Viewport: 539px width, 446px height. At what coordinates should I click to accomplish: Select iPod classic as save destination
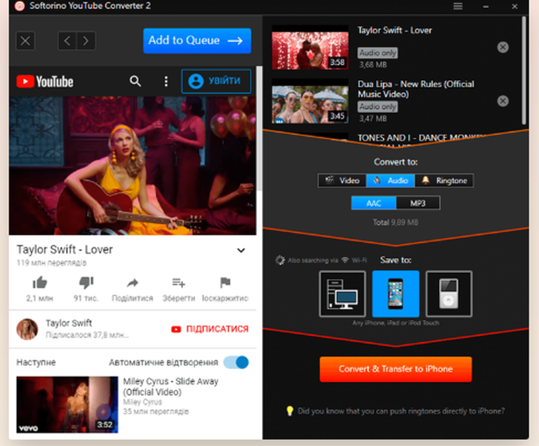tap(449, 294)
